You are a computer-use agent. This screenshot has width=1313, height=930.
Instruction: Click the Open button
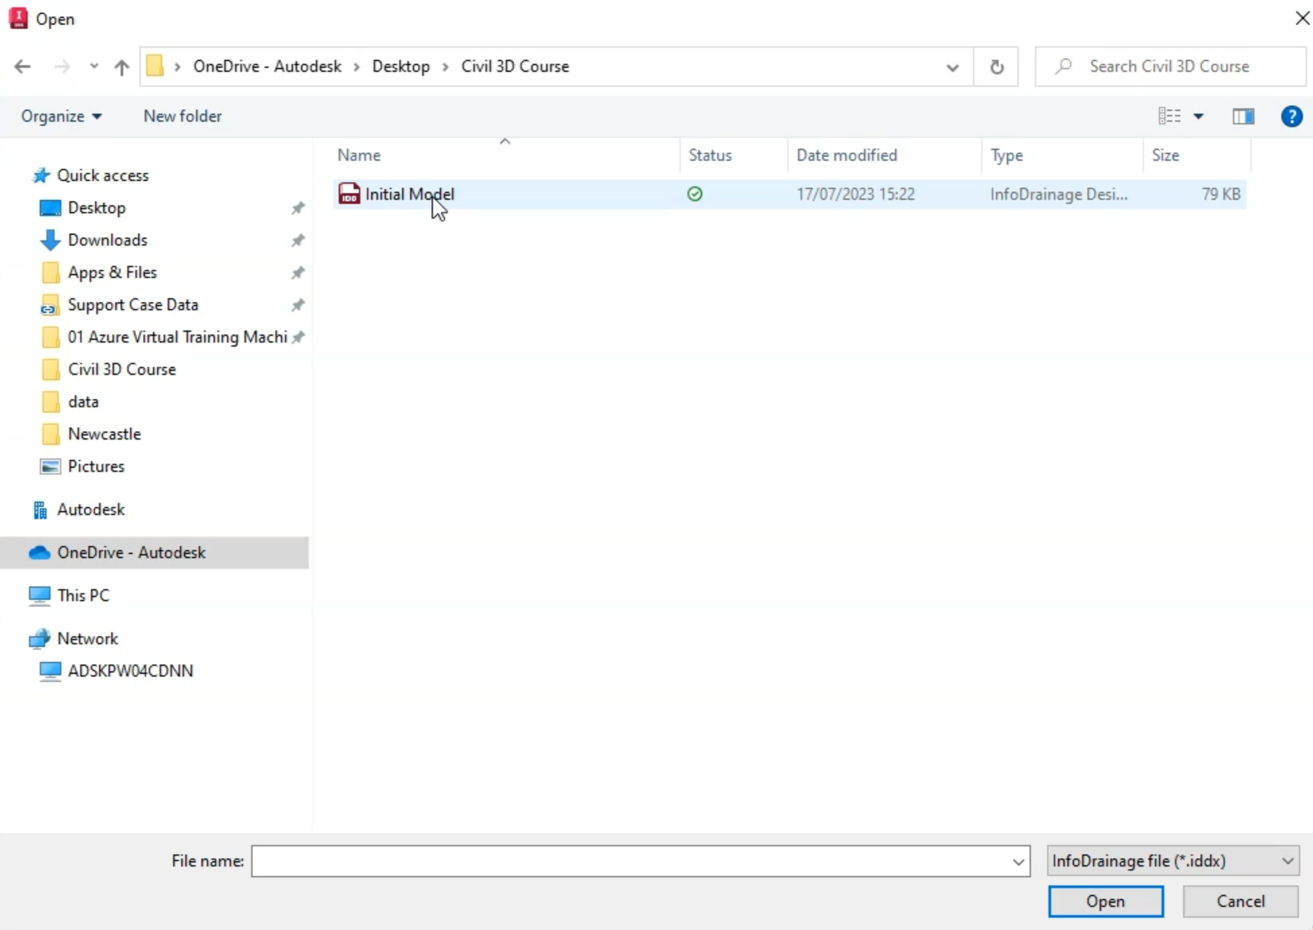[1105, 901]
